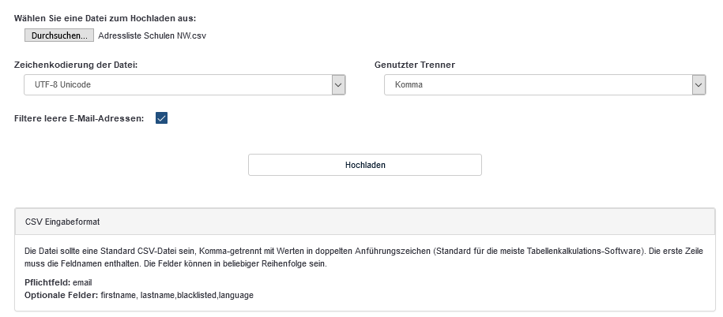The image size is (723, 317).
Task: Open the UTF-8 Unicode encoding select box
Action: (174, 84)
